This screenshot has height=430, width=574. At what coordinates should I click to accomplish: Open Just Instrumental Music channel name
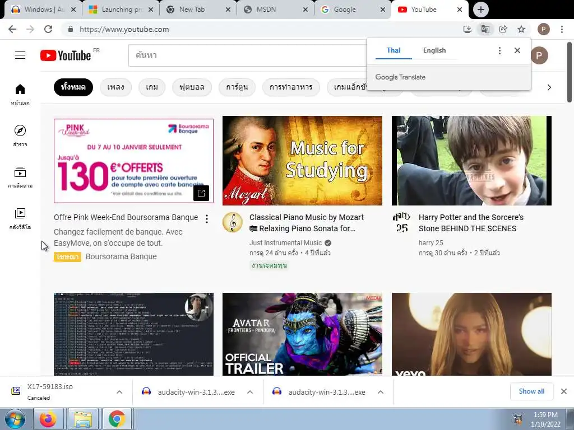(x=285, y=243)
